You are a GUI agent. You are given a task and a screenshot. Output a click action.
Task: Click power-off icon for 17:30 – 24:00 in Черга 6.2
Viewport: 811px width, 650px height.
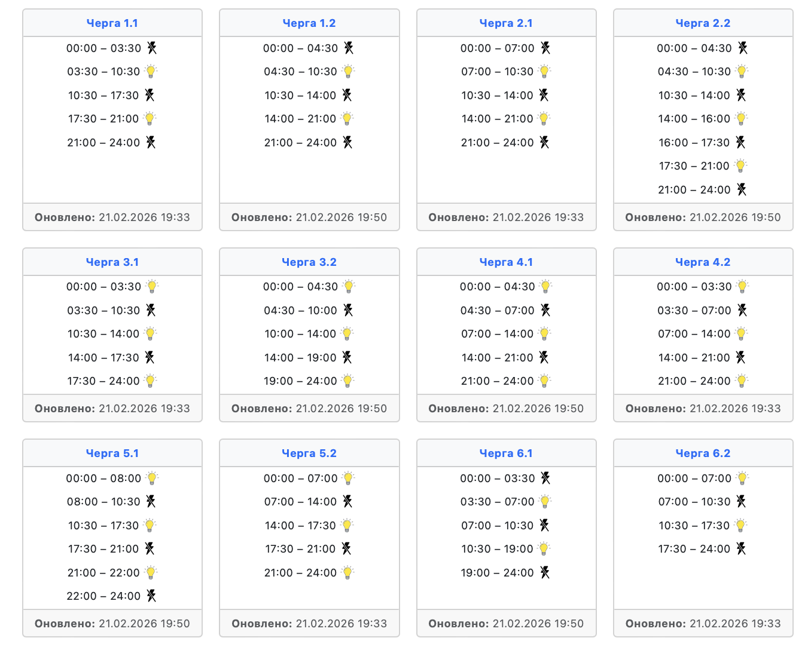coord(741,549)
